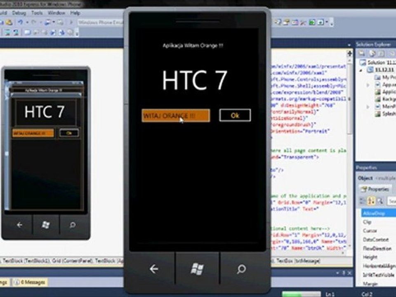The width and height of the screenshot is (396, 297).
Task: Select the ApplicationIcon file in Solution Explorer
Action: coord(385,92)
